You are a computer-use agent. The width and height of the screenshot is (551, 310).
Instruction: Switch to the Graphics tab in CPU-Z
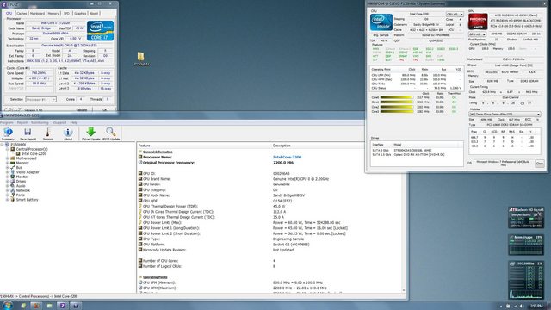[x=80, y=14]
